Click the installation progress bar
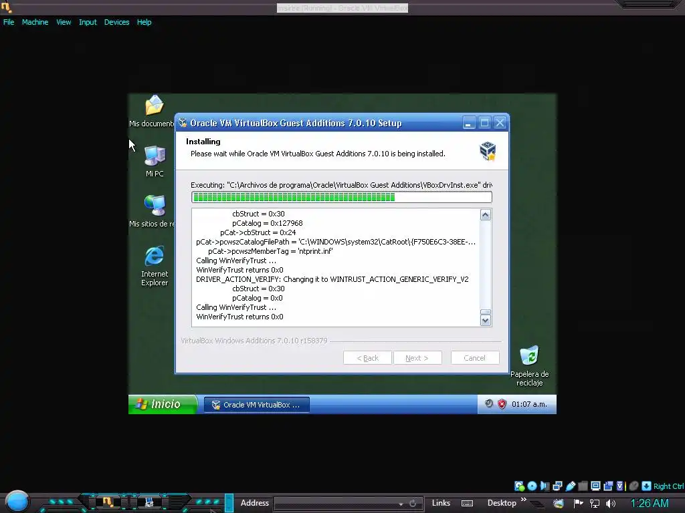Image resolution: width=685 pixels, height=513 pixels. point(342,197)
